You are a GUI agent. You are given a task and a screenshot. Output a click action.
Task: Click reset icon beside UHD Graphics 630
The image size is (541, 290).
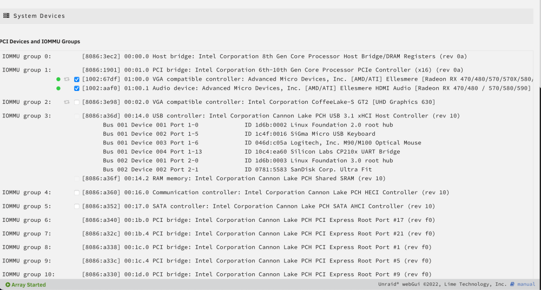(67, 102)
